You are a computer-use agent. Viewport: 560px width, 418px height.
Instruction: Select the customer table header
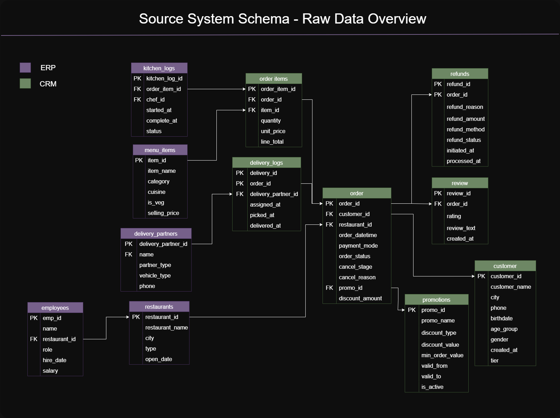[x=505, y=266]
